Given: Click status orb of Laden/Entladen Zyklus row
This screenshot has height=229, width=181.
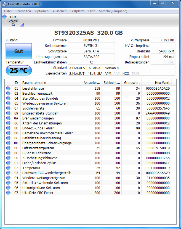Looking at the screenshot, I should point(8,163).
